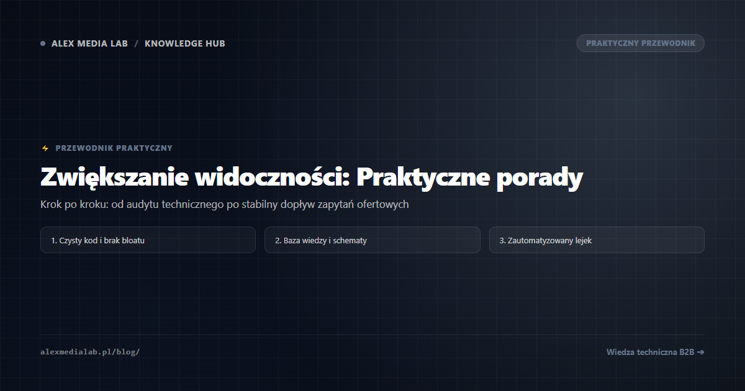Click the PRAKTYCZNY PRZEWODNIK pill badge
The width and height of the screenshot is (745, 391).
point(641,43)
